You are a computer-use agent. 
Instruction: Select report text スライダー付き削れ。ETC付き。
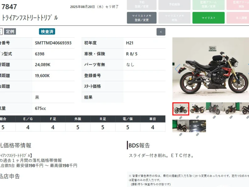click(x=161, y=156)
